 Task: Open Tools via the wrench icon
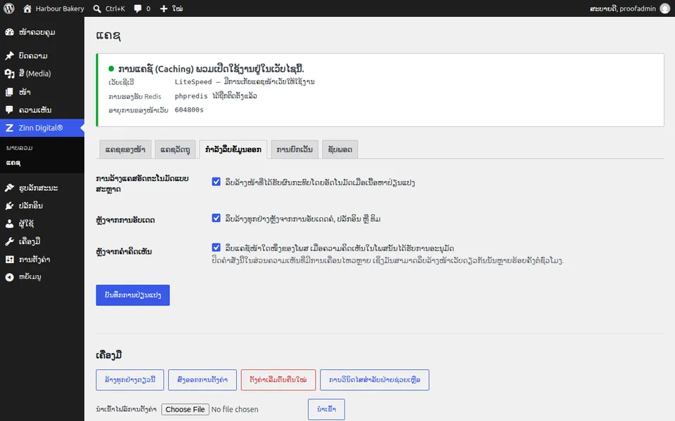[9, 241]
